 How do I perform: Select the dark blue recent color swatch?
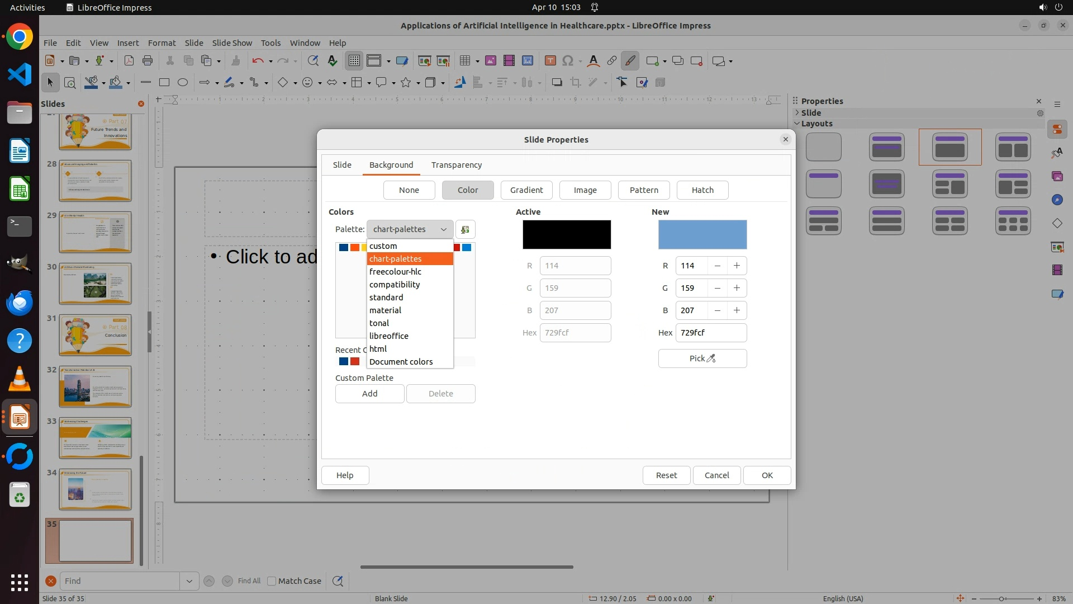coord(344,362)
